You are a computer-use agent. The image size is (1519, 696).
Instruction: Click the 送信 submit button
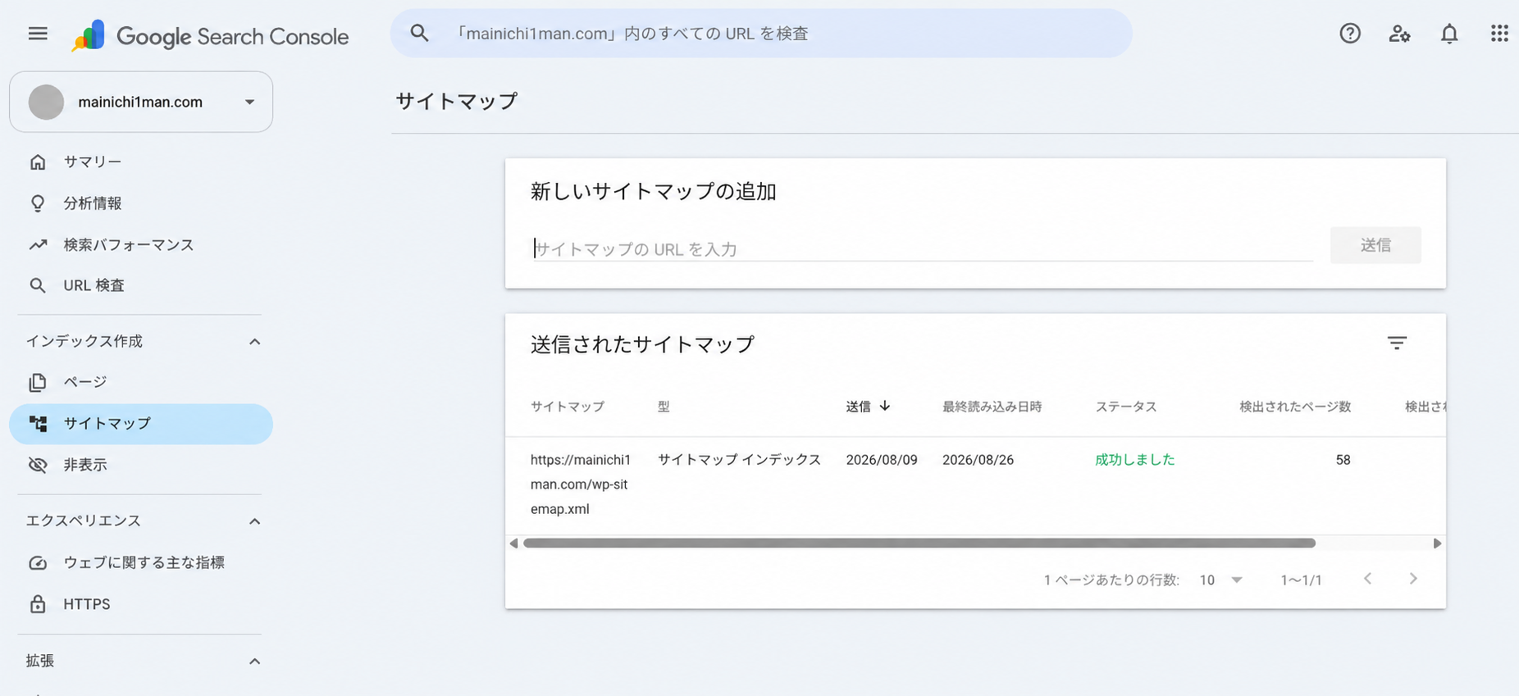click(1375, 245)
